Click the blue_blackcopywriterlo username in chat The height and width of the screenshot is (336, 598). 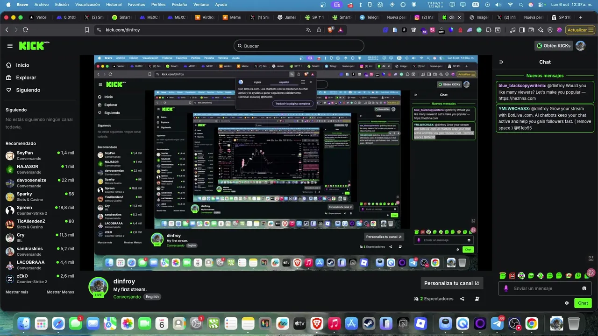coord(522,86)
